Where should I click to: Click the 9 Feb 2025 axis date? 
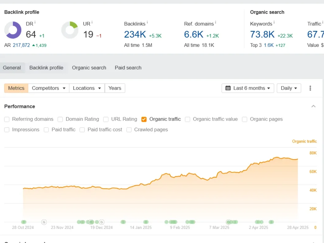point(180,227)
